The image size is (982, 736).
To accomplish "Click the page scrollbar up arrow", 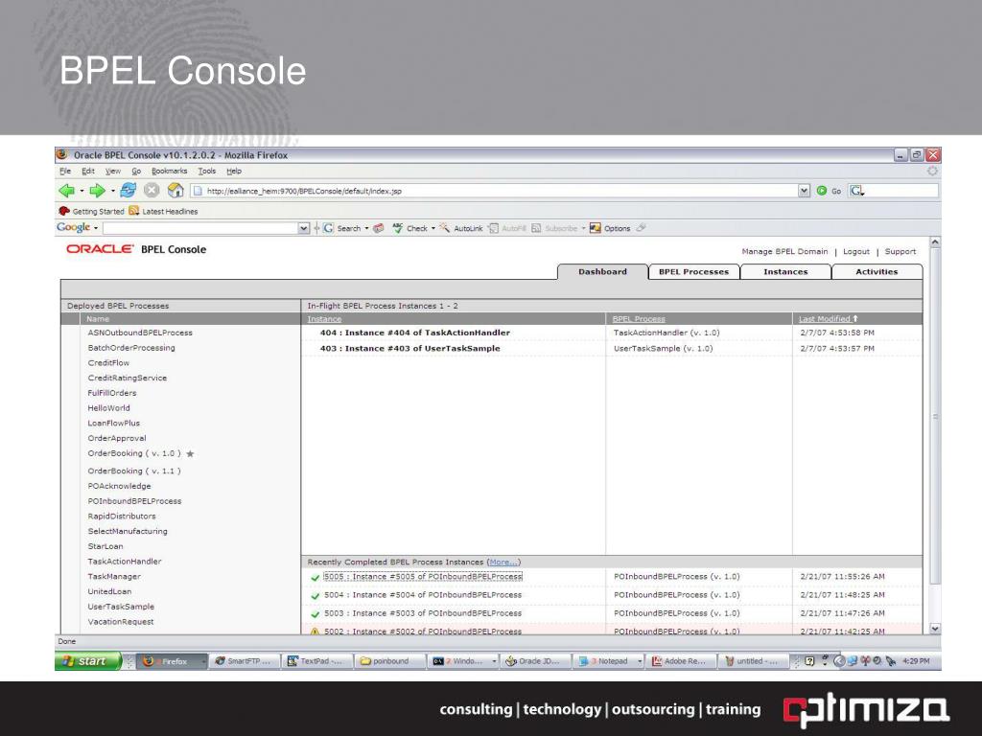I will click(935, 241).
